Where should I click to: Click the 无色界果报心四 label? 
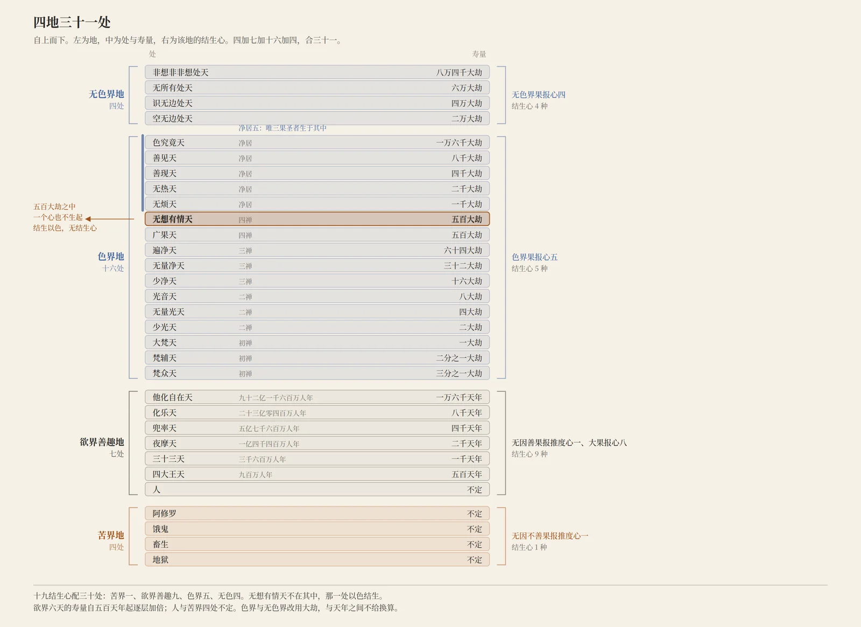539,95
